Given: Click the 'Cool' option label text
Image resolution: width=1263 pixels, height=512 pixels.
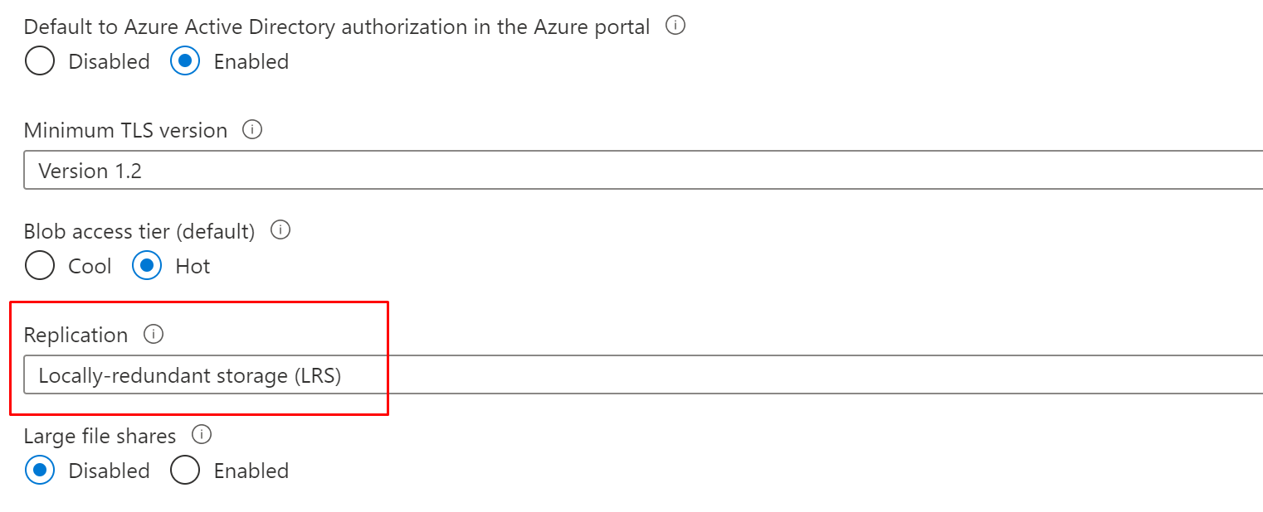Looking at the screenshot, I should pos(90,266).
